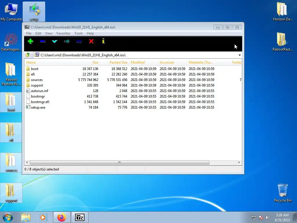Image resolution: width=297 pixels, height=223 pixels.
Task: Click the cyan checkmark Test toolbar icon
Action: [x=55, y=41]
